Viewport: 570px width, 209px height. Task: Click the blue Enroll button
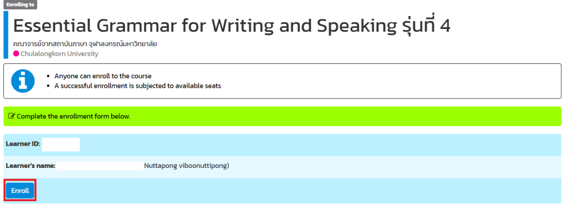coord(20,191)
